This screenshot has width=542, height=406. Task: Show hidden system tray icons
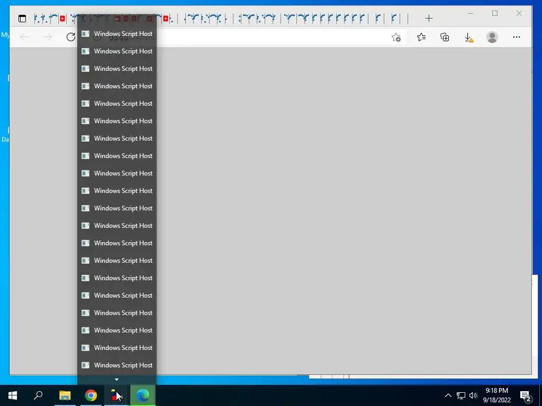click(448, 395)
